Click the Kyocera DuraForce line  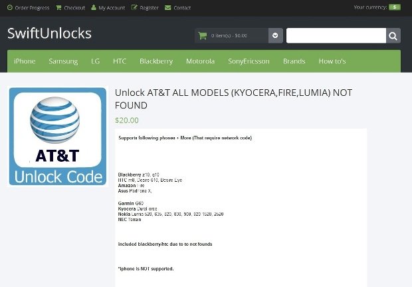click(138, 209)
